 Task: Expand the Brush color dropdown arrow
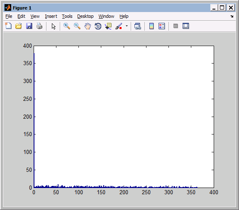(127, 26)
